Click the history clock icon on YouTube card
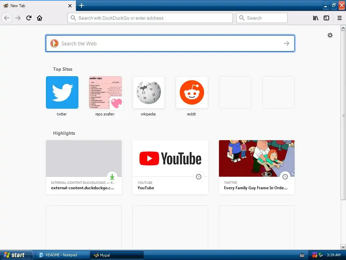Viewport: 346px width, 260px height. coord(199,176)
